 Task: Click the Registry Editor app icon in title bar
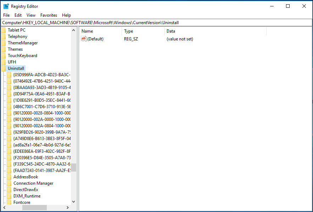(6, 6)
